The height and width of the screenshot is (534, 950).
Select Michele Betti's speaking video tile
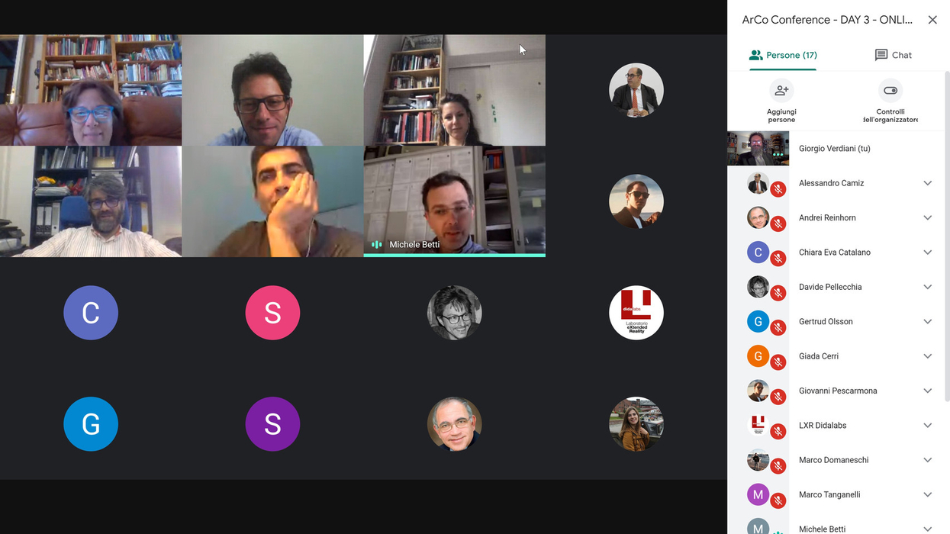[455, 201]
